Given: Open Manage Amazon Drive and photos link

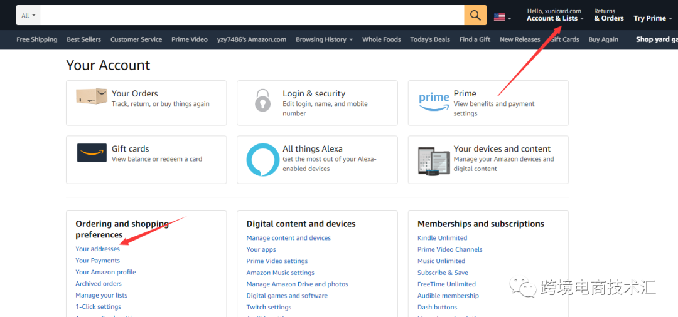Looking at the screenshot, I should click(298, 284).
